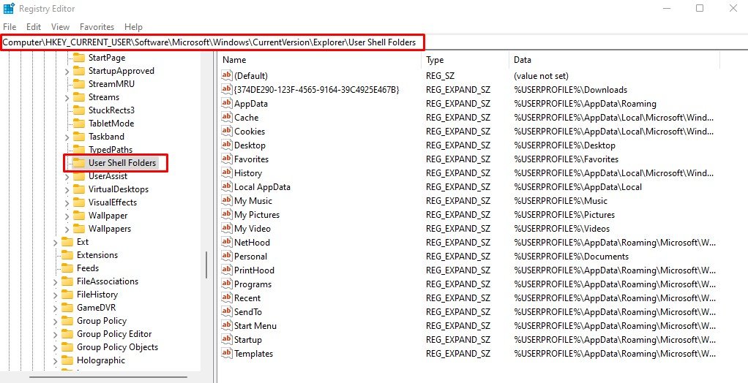This screenshot has height=383, width=748.
Task: Expand the VisualEffects key
Action: pyautogui.click(x=67, y=202)
